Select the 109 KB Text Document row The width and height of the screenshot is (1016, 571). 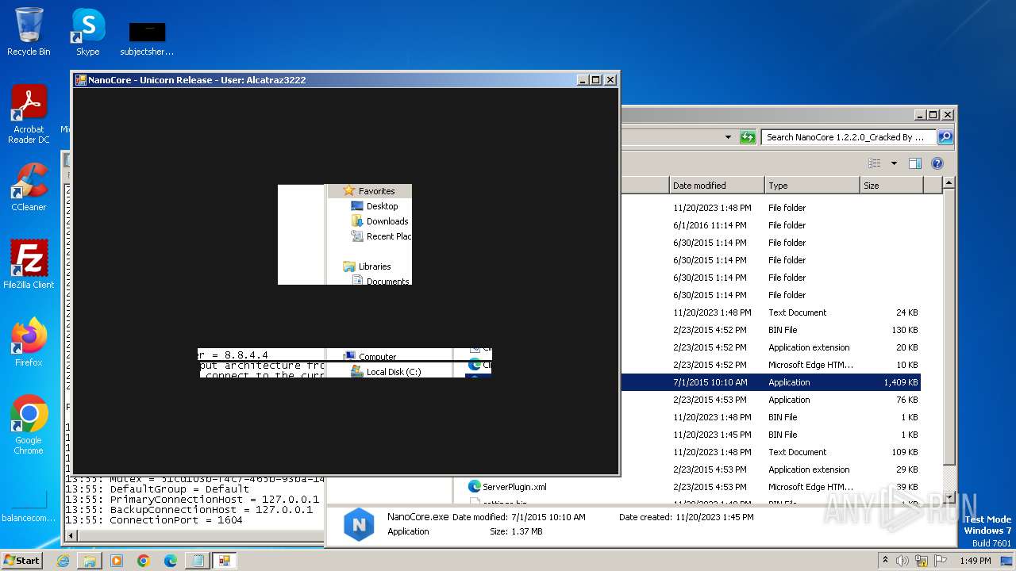pos(771,452)
